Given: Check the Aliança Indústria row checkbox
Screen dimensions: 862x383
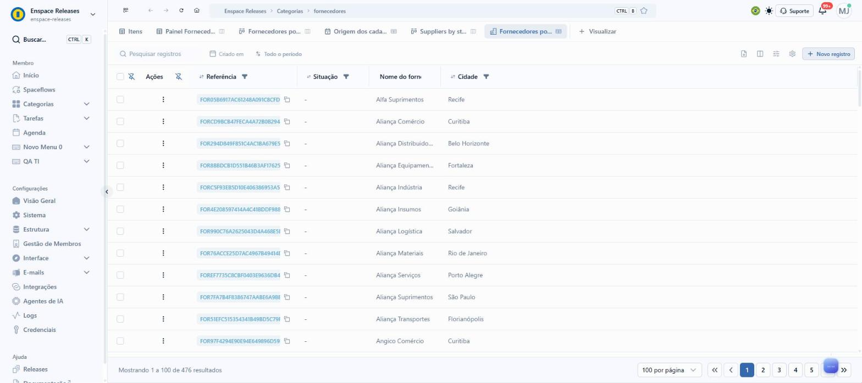Looking at the screenshot, I should point(120,187).
